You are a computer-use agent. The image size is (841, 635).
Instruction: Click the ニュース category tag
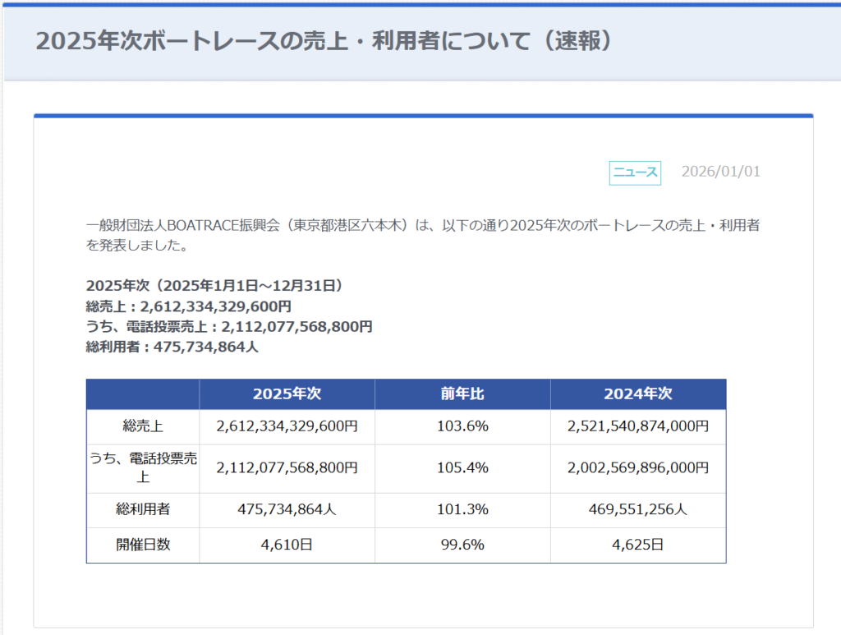[x=635, y=173]
